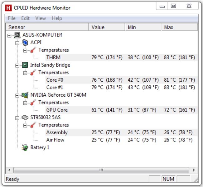Click the horizontal scrollbar left arrow
This screenshot has width=203, height=187.
point(9,170)
